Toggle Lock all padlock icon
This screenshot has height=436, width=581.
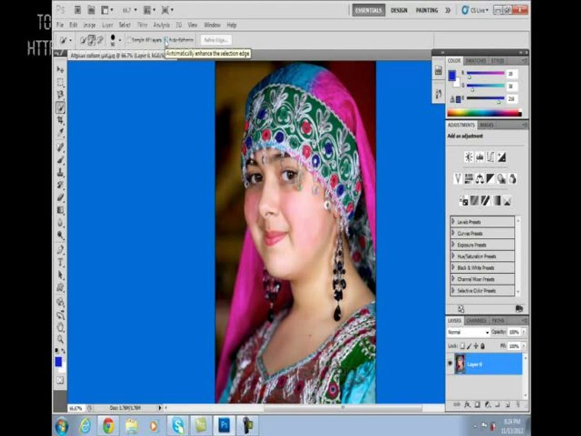point(482,346)
